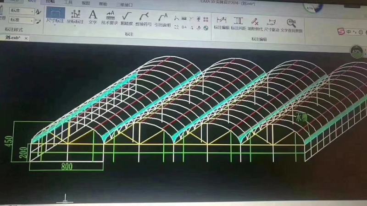367x206 pixels.
Task: Click the second small icon in annotation grid top row
Action: pos(184,18)
